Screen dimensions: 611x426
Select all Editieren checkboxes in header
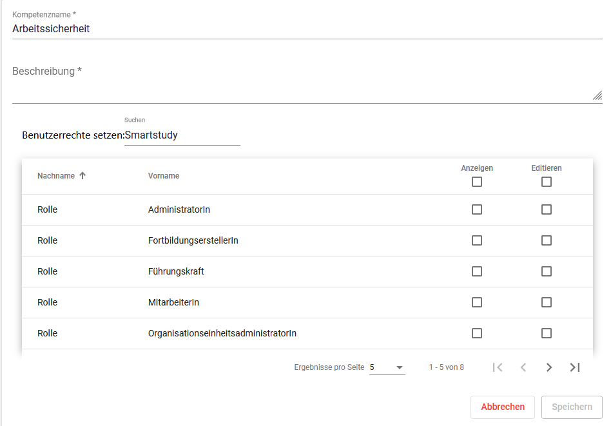point(547,182)
